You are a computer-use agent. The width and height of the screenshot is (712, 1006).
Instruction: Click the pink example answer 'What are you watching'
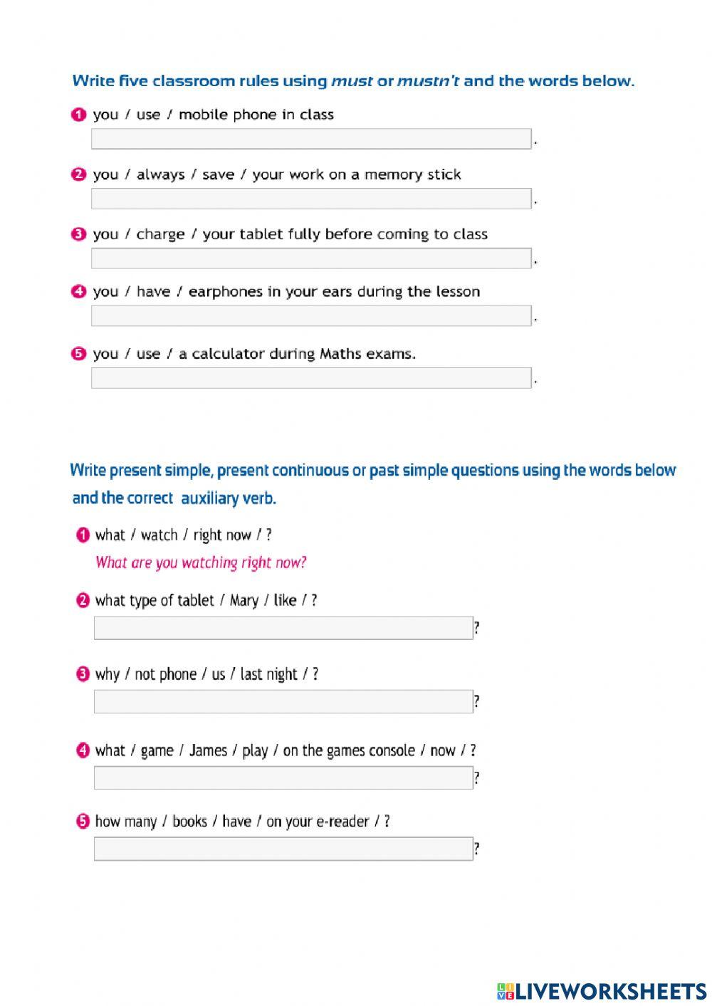tap(201, 562)
